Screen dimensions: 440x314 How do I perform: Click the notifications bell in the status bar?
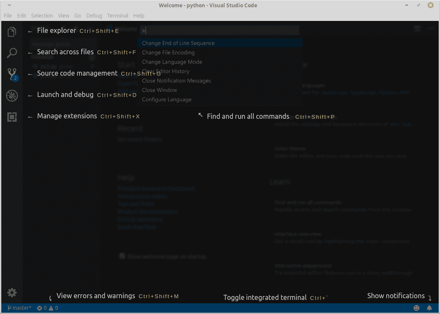429,307
